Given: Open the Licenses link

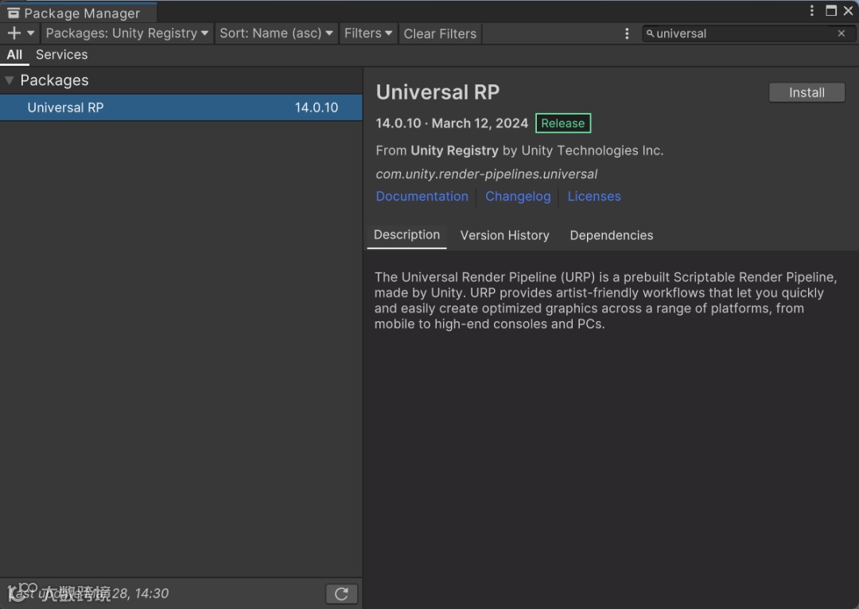Looking at the screenshot, I should pos(594,196).
